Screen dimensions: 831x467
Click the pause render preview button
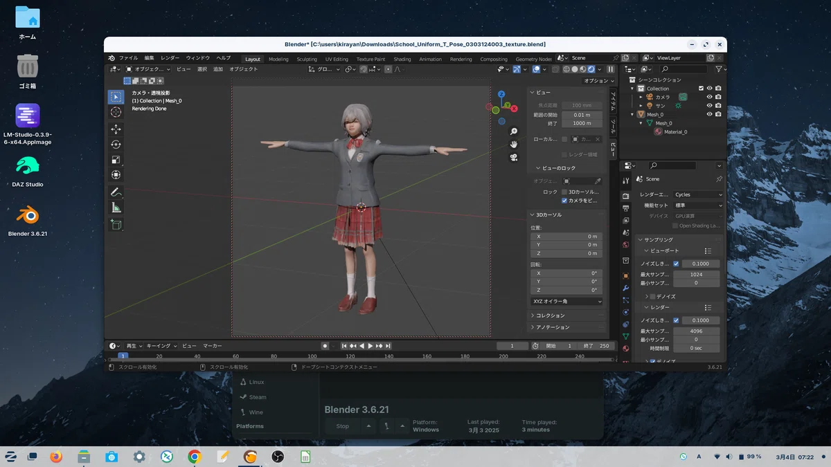[611, 69]
